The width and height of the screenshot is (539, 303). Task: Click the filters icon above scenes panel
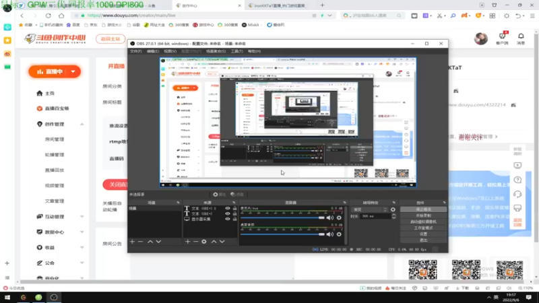coord(237,195)
